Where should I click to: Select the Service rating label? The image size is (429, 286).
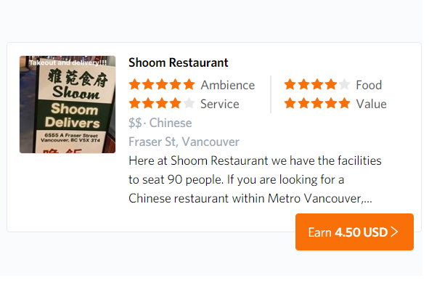pos(220,104)
